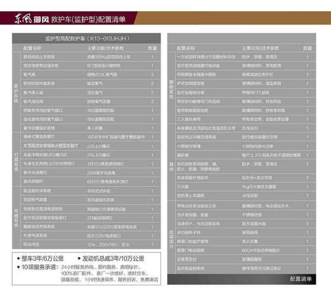
Task: Click the '移动电缆' row name
Action: pos(31,244)
